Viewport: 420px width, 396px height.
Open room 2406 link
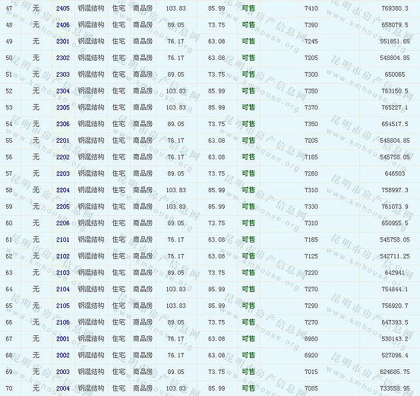(63, 25)
